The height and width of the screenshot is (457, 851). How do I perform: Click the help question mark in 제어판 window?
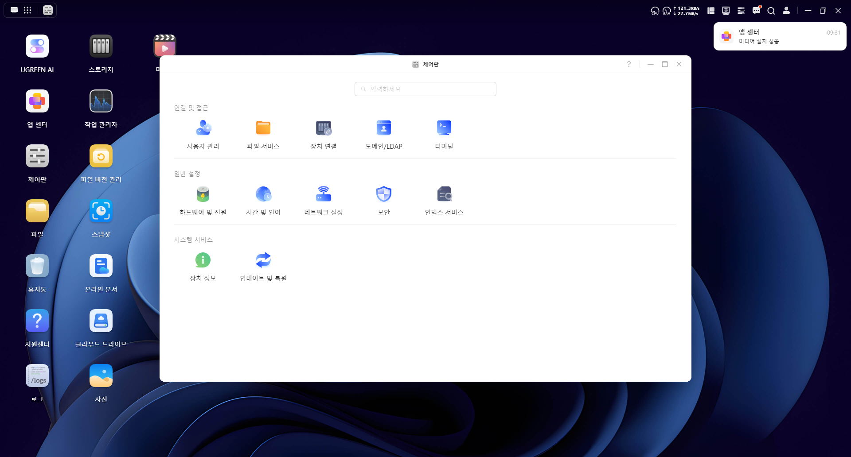point(628,64)
